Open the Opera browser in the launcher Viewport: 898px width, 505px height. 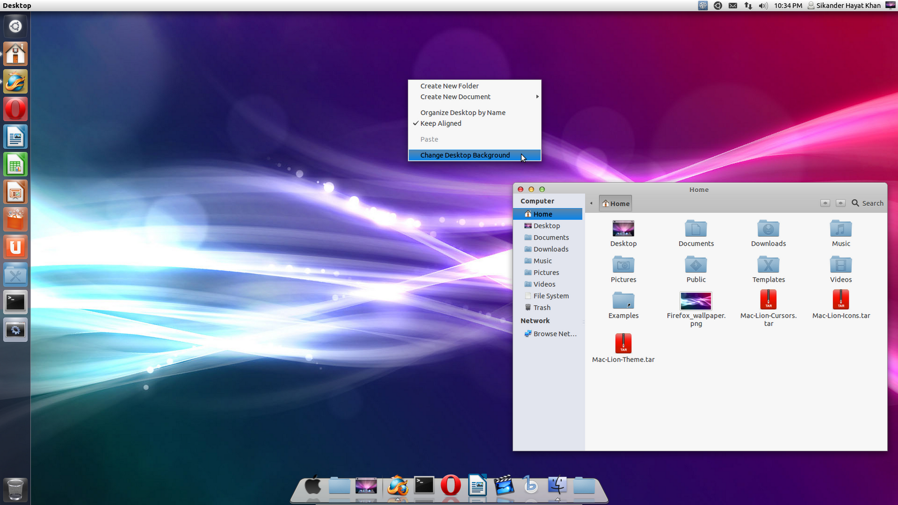pyautogui.click(x=15, y=109)
